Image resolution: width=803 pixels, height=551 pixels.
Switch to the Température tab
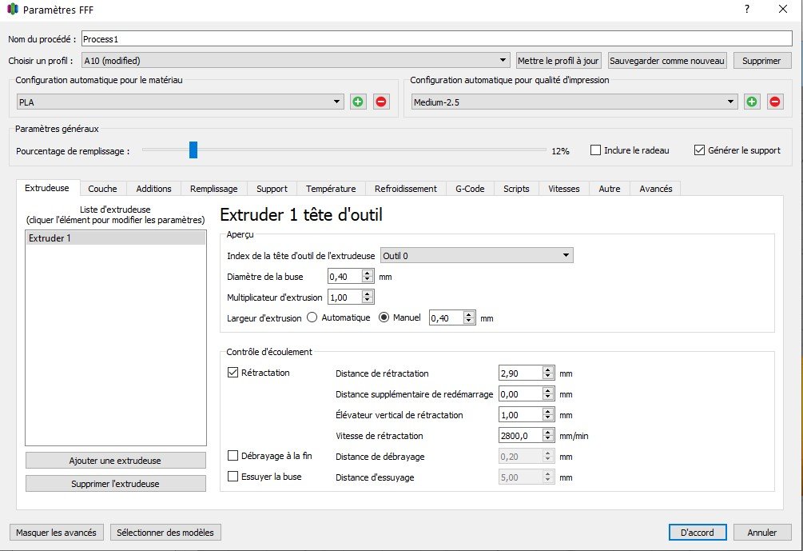coord(331,189)
